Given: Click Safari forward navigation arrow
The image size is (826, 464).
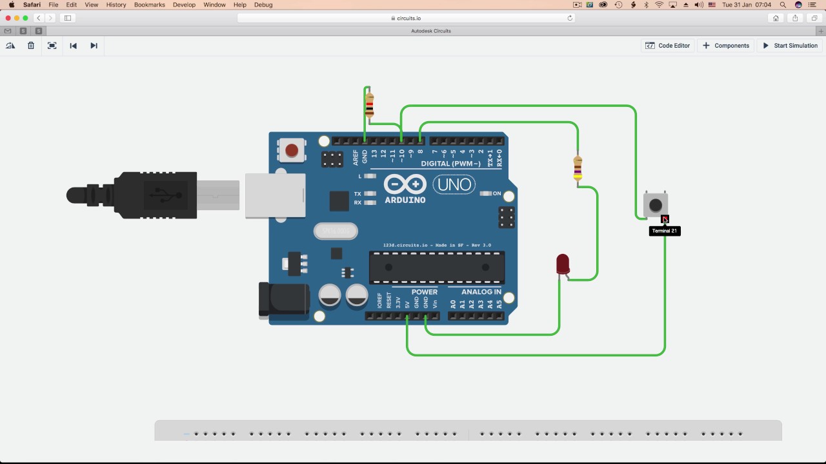Looking at the screenshot, I should (50, 18).
